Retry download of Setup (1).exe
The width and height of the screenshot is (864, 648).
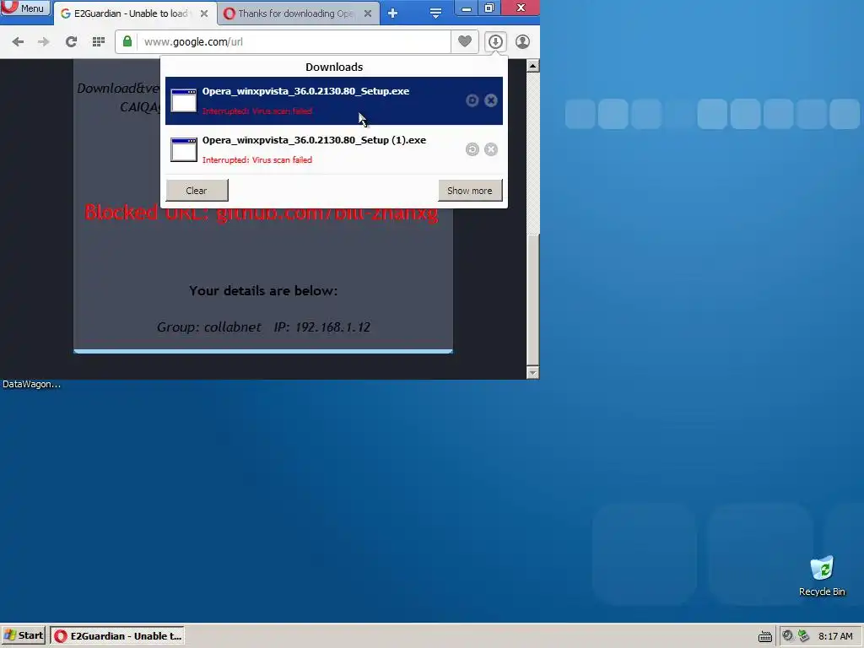tap(472, 149)
